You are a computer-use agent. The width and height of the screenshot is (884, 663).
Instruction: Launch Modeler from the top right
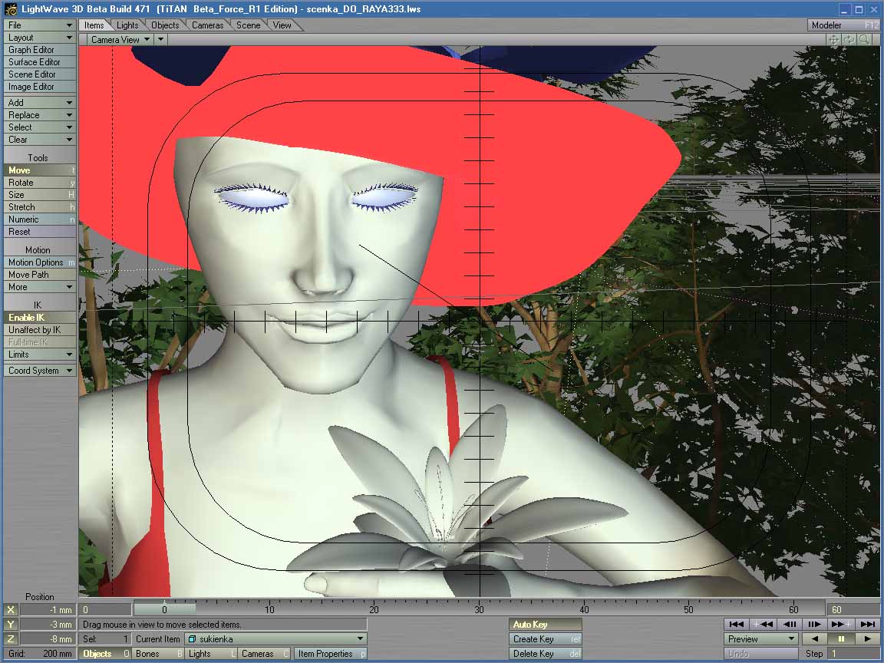(x=843, y=25)
